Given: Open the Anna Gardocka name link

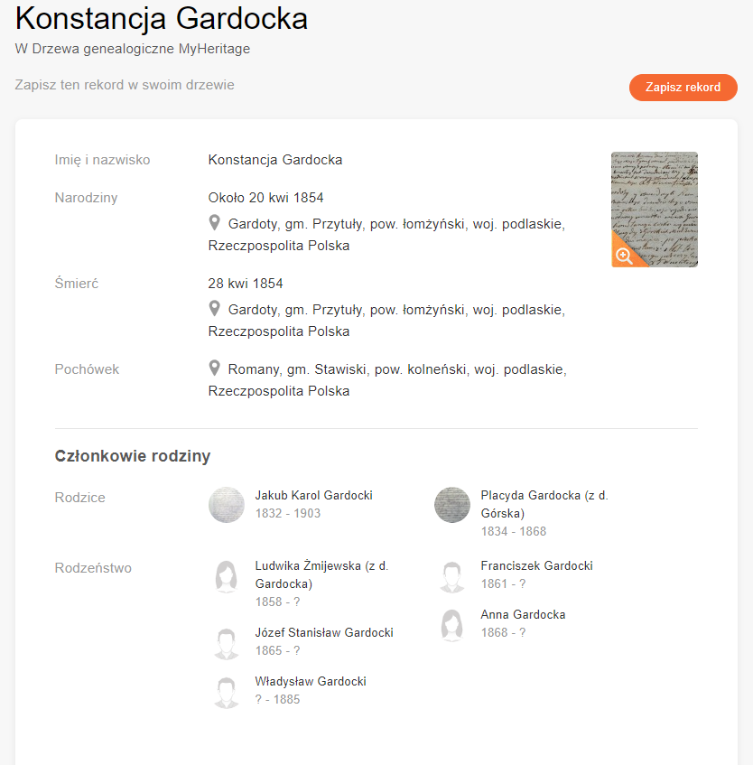Looking at the screenshot, I should pos(523,615).
